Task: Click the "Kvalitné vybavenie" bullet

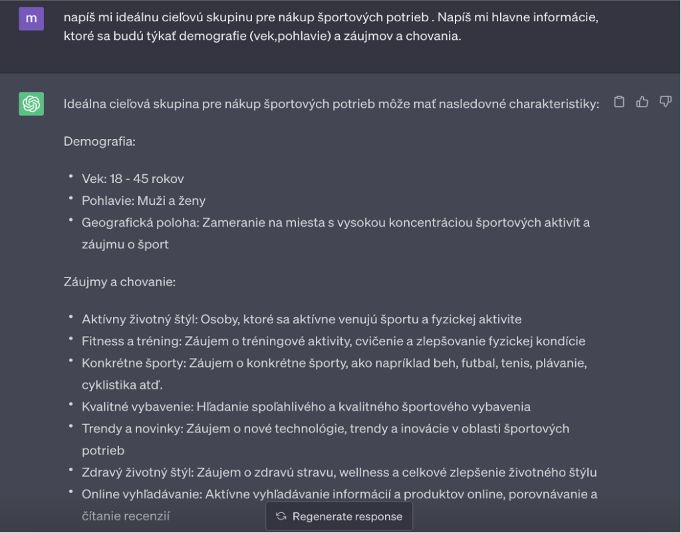Action: [x=306, y=407]
